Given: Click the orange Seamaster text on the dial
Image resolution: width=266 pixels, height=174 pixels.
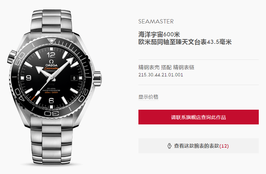Looking at the screenshot, I should pyautogui.click(x=51, y=68).
